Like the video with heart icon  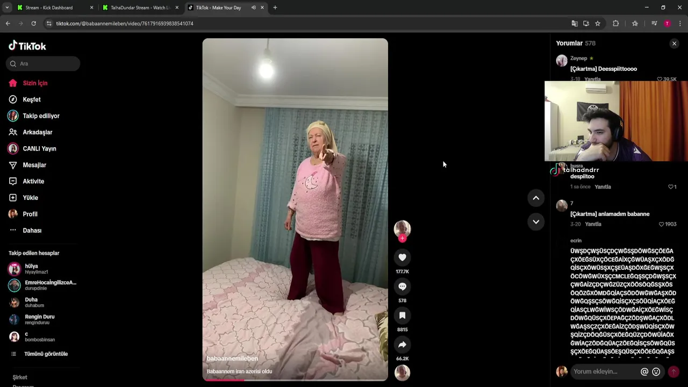(402, 257)
